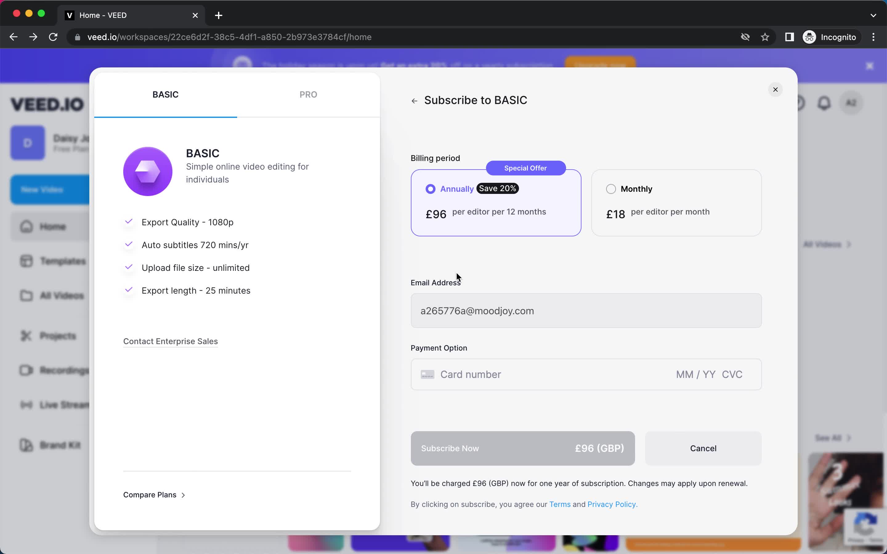Viewport: 887px width, 554px height.
Task: Click the New Video button
Action: coord(50,189)
